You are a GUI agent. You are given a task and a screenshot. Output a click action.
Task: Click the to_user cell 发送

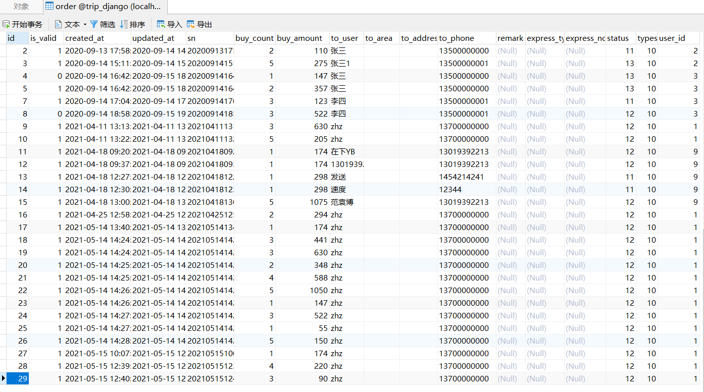tap(347, 177)
